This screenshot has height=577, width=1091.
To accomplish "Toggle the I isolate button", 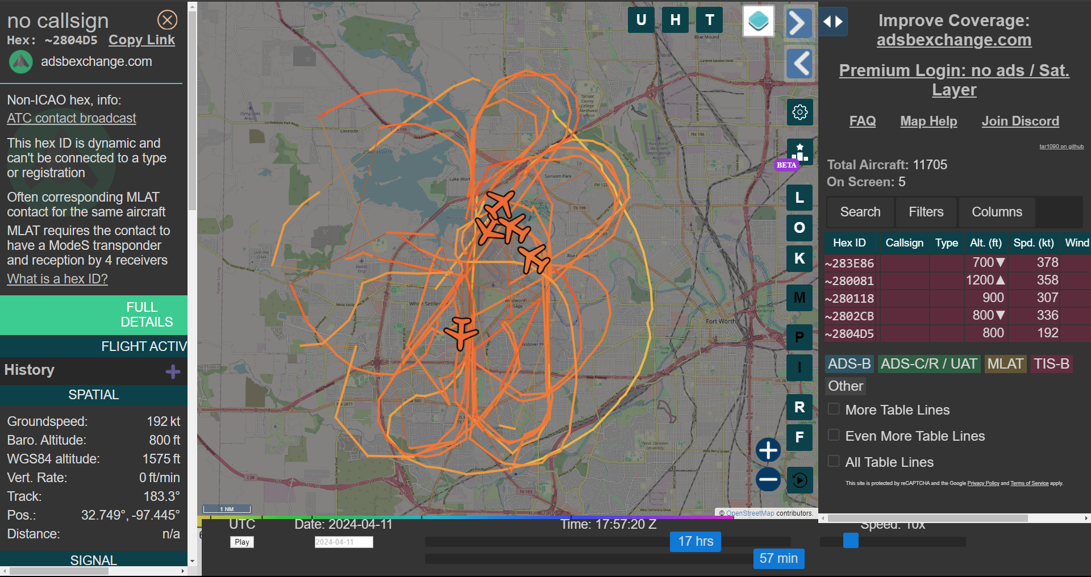I will tap(799, 367).
